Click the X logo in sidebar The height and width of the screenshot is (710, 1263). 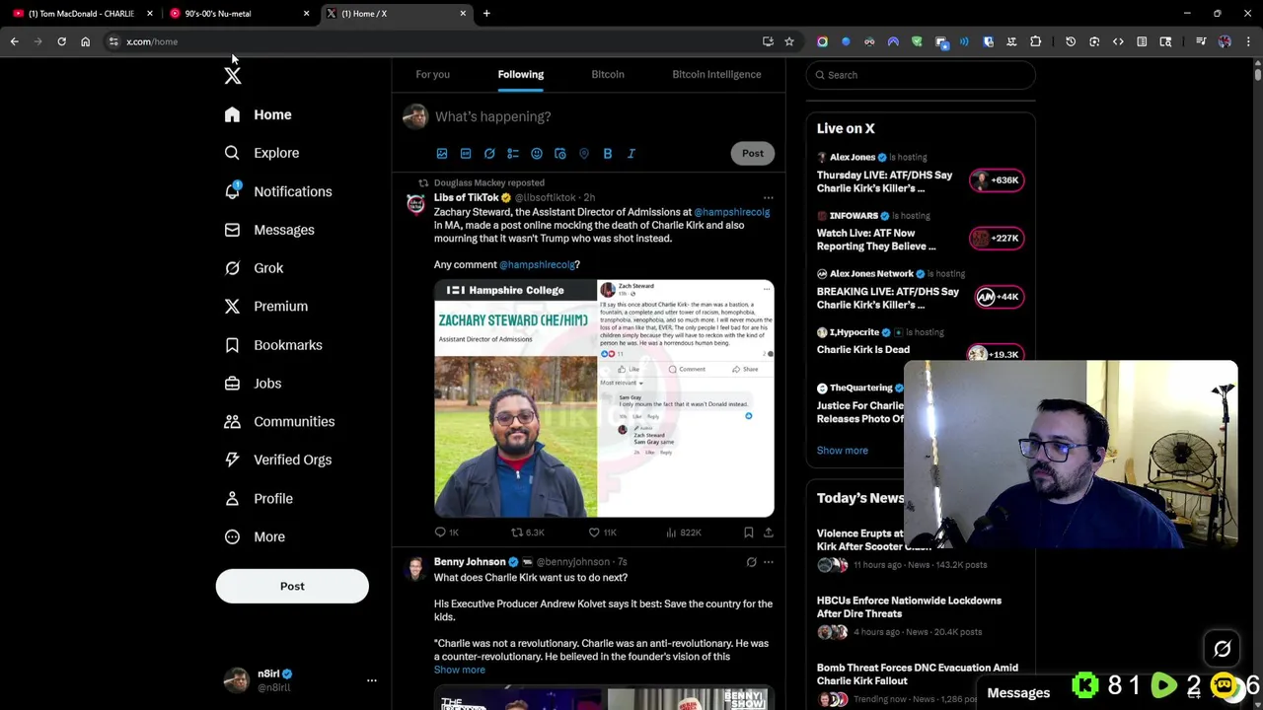click(x=232, y=76)
